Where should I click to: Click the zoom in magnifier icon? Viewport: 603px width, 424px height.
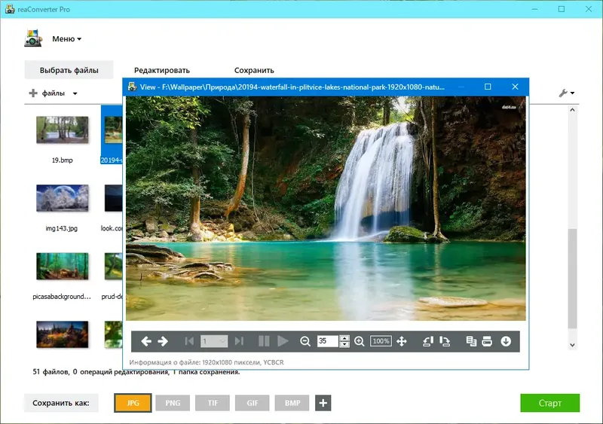tap(360, 341)
